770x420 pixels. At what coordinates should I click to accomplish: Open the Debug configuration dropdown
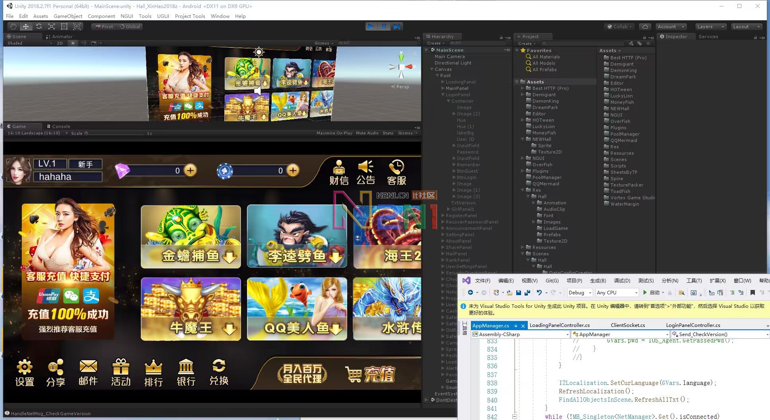click(x=580, y=293)
